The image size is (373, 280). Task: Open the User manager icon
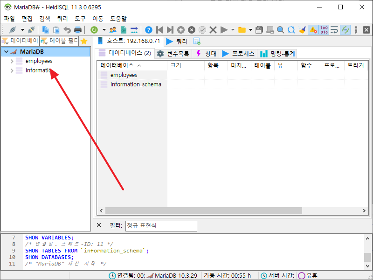point(113,30)
